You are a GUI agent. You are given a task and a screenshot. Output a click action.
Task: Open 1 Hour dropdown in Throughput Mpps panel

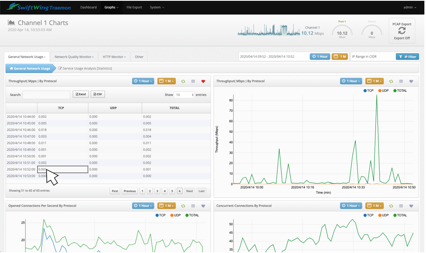tap(143, 81)
